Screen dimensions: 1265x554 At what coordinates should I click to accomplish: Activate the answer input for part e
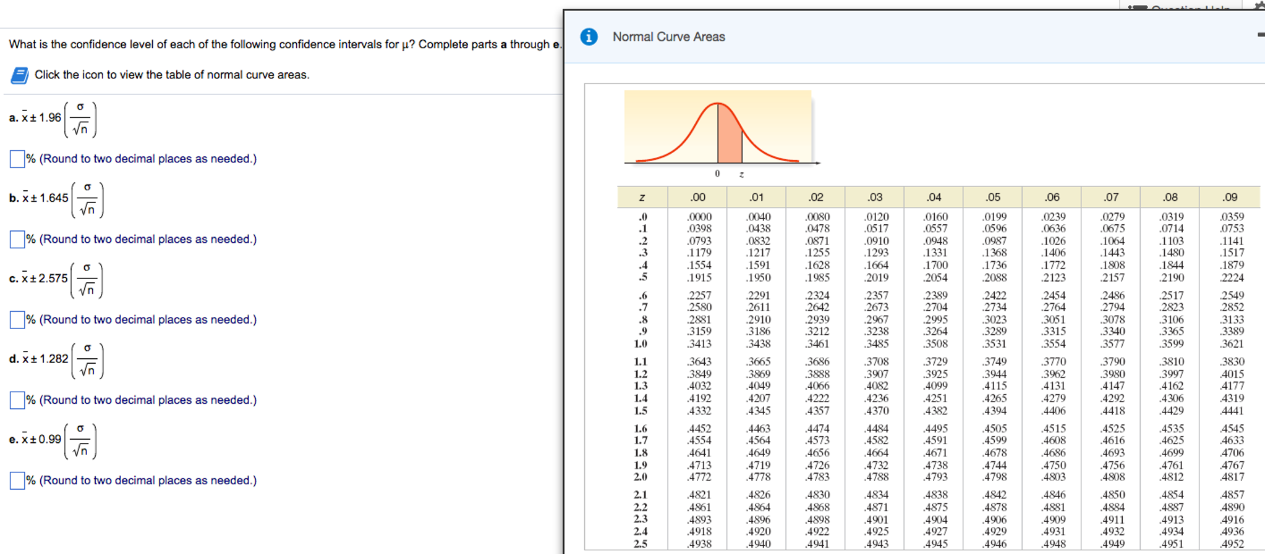tap(17, 480)
